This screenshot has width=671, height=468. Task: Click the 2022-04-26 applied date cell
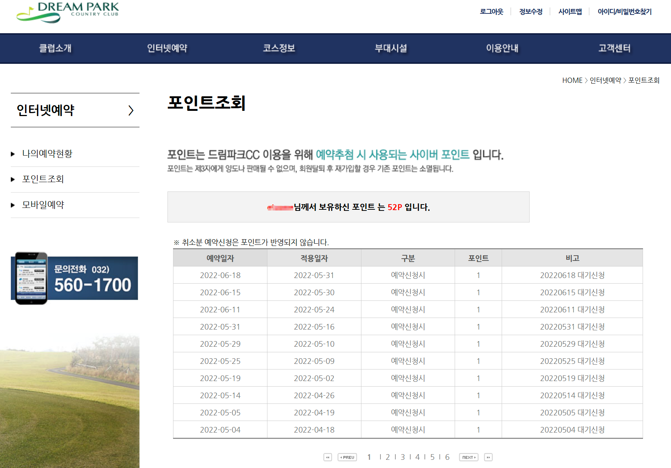tap(314, 396)
